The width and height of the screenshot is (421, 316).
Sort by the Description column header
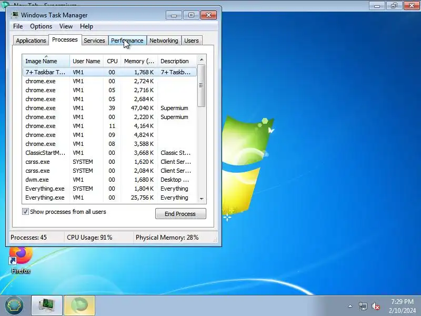(x=177, y=61)
